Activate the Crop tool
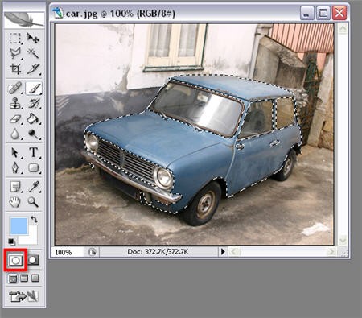The width and height of the screenshot is (362, 318). [x=15, y=68]
